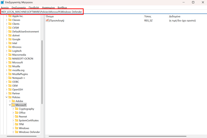Click the Notepad++ folder icon
The image size is (207, 138).
pyautogui.click(x=10, y=78)
